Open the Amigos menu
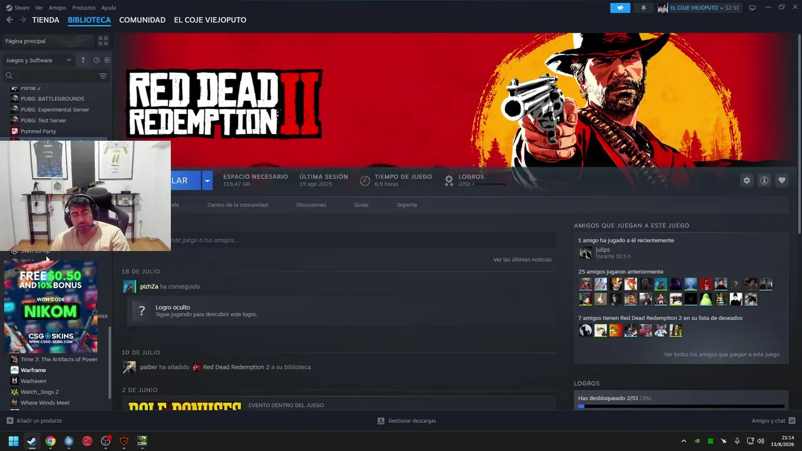Viewport: 802px width, 451px height. point(58,8)
